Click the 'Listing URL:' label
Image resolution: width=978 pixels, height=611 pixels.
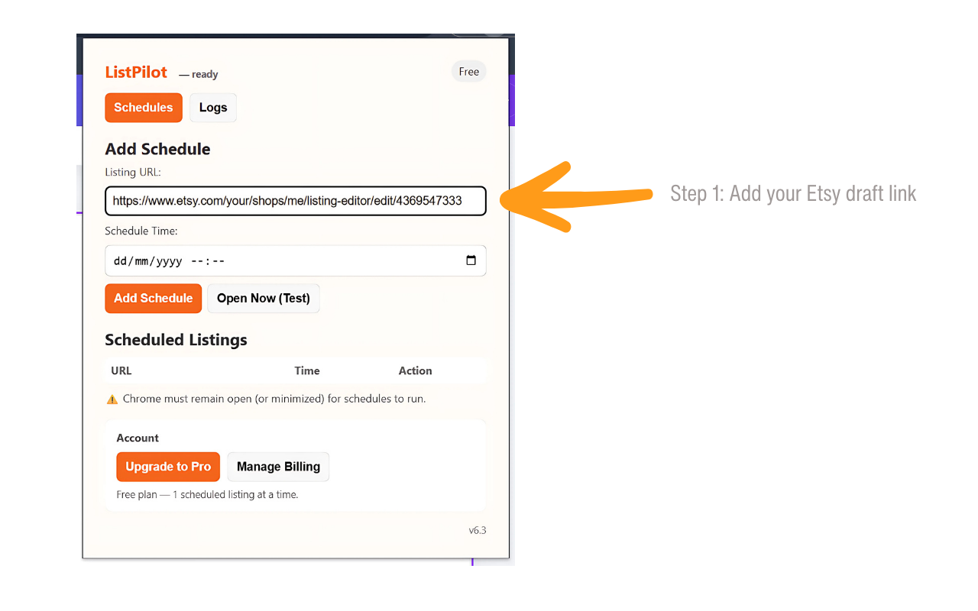tap(133, 173)
